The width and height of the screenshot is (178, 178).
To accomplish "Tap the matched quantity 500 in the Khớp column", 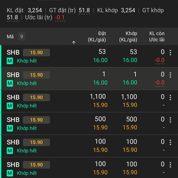I will (132, 119).
